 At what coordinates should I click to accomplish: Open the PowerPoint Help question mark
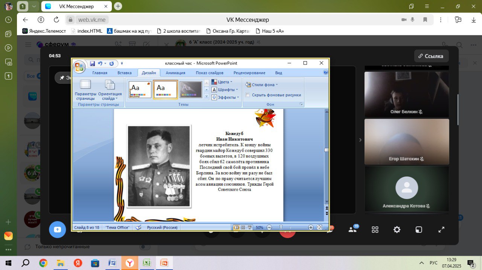click(325, 72)
